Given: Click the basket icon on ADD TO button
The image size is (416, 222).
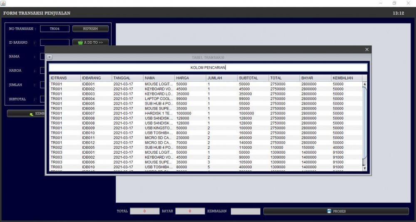Looking at the screenshot, I should [80, 42].
